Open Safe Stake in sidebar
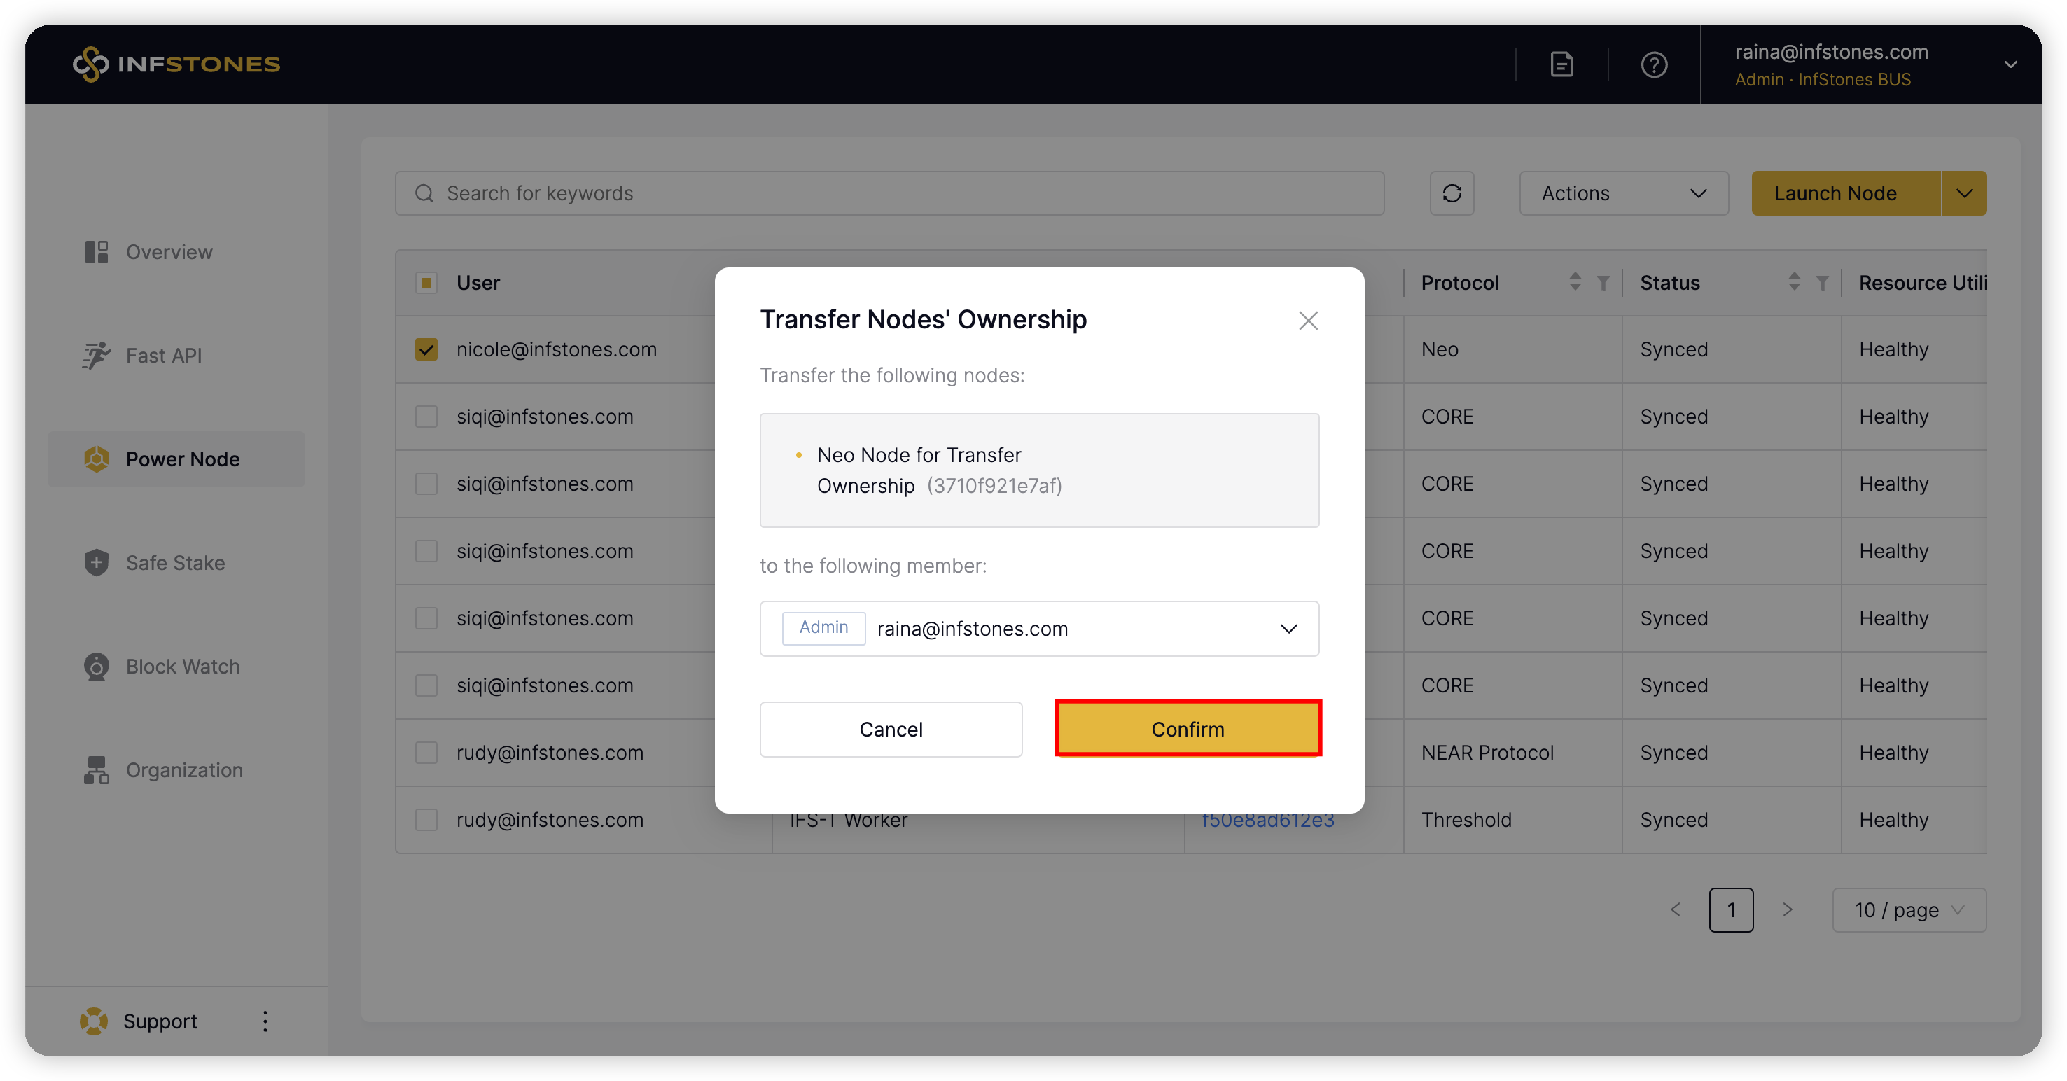The image size is (2067, 1081). (x=175, y=563)
